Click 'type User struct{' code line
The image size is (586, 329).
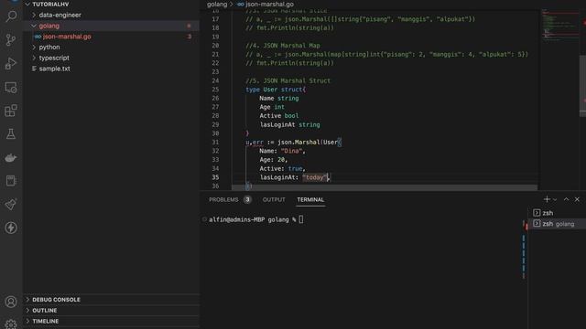(x=276, y=90)
